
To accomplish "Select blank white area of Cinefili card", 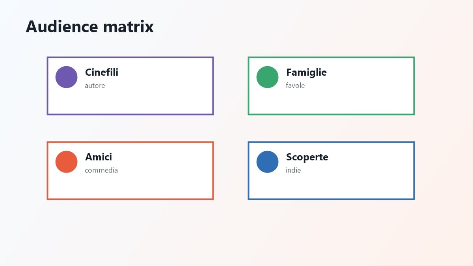I will (x=158, y=100).
